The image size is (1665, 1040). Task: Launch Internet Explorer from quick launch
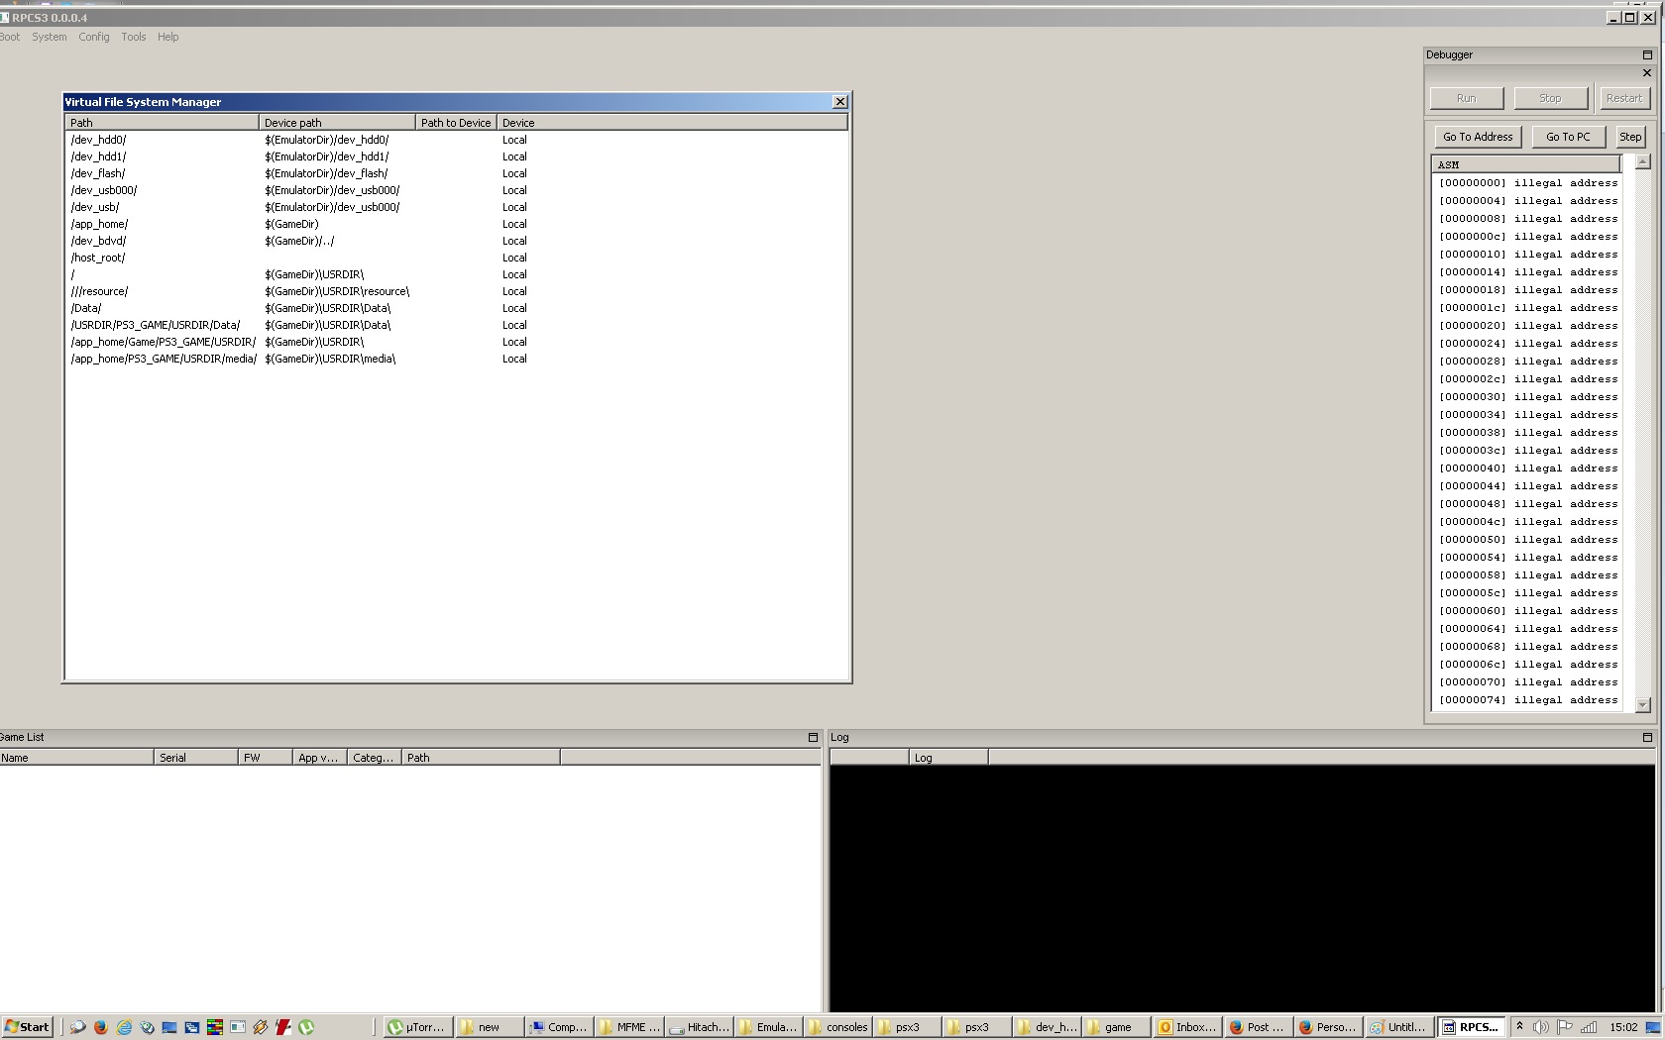pos(124,1027)
